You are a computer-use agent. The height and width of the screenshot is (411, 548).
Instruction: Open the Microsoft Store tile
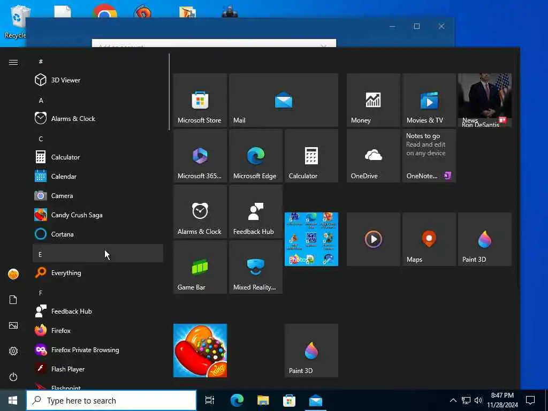[x=200, y=100]
